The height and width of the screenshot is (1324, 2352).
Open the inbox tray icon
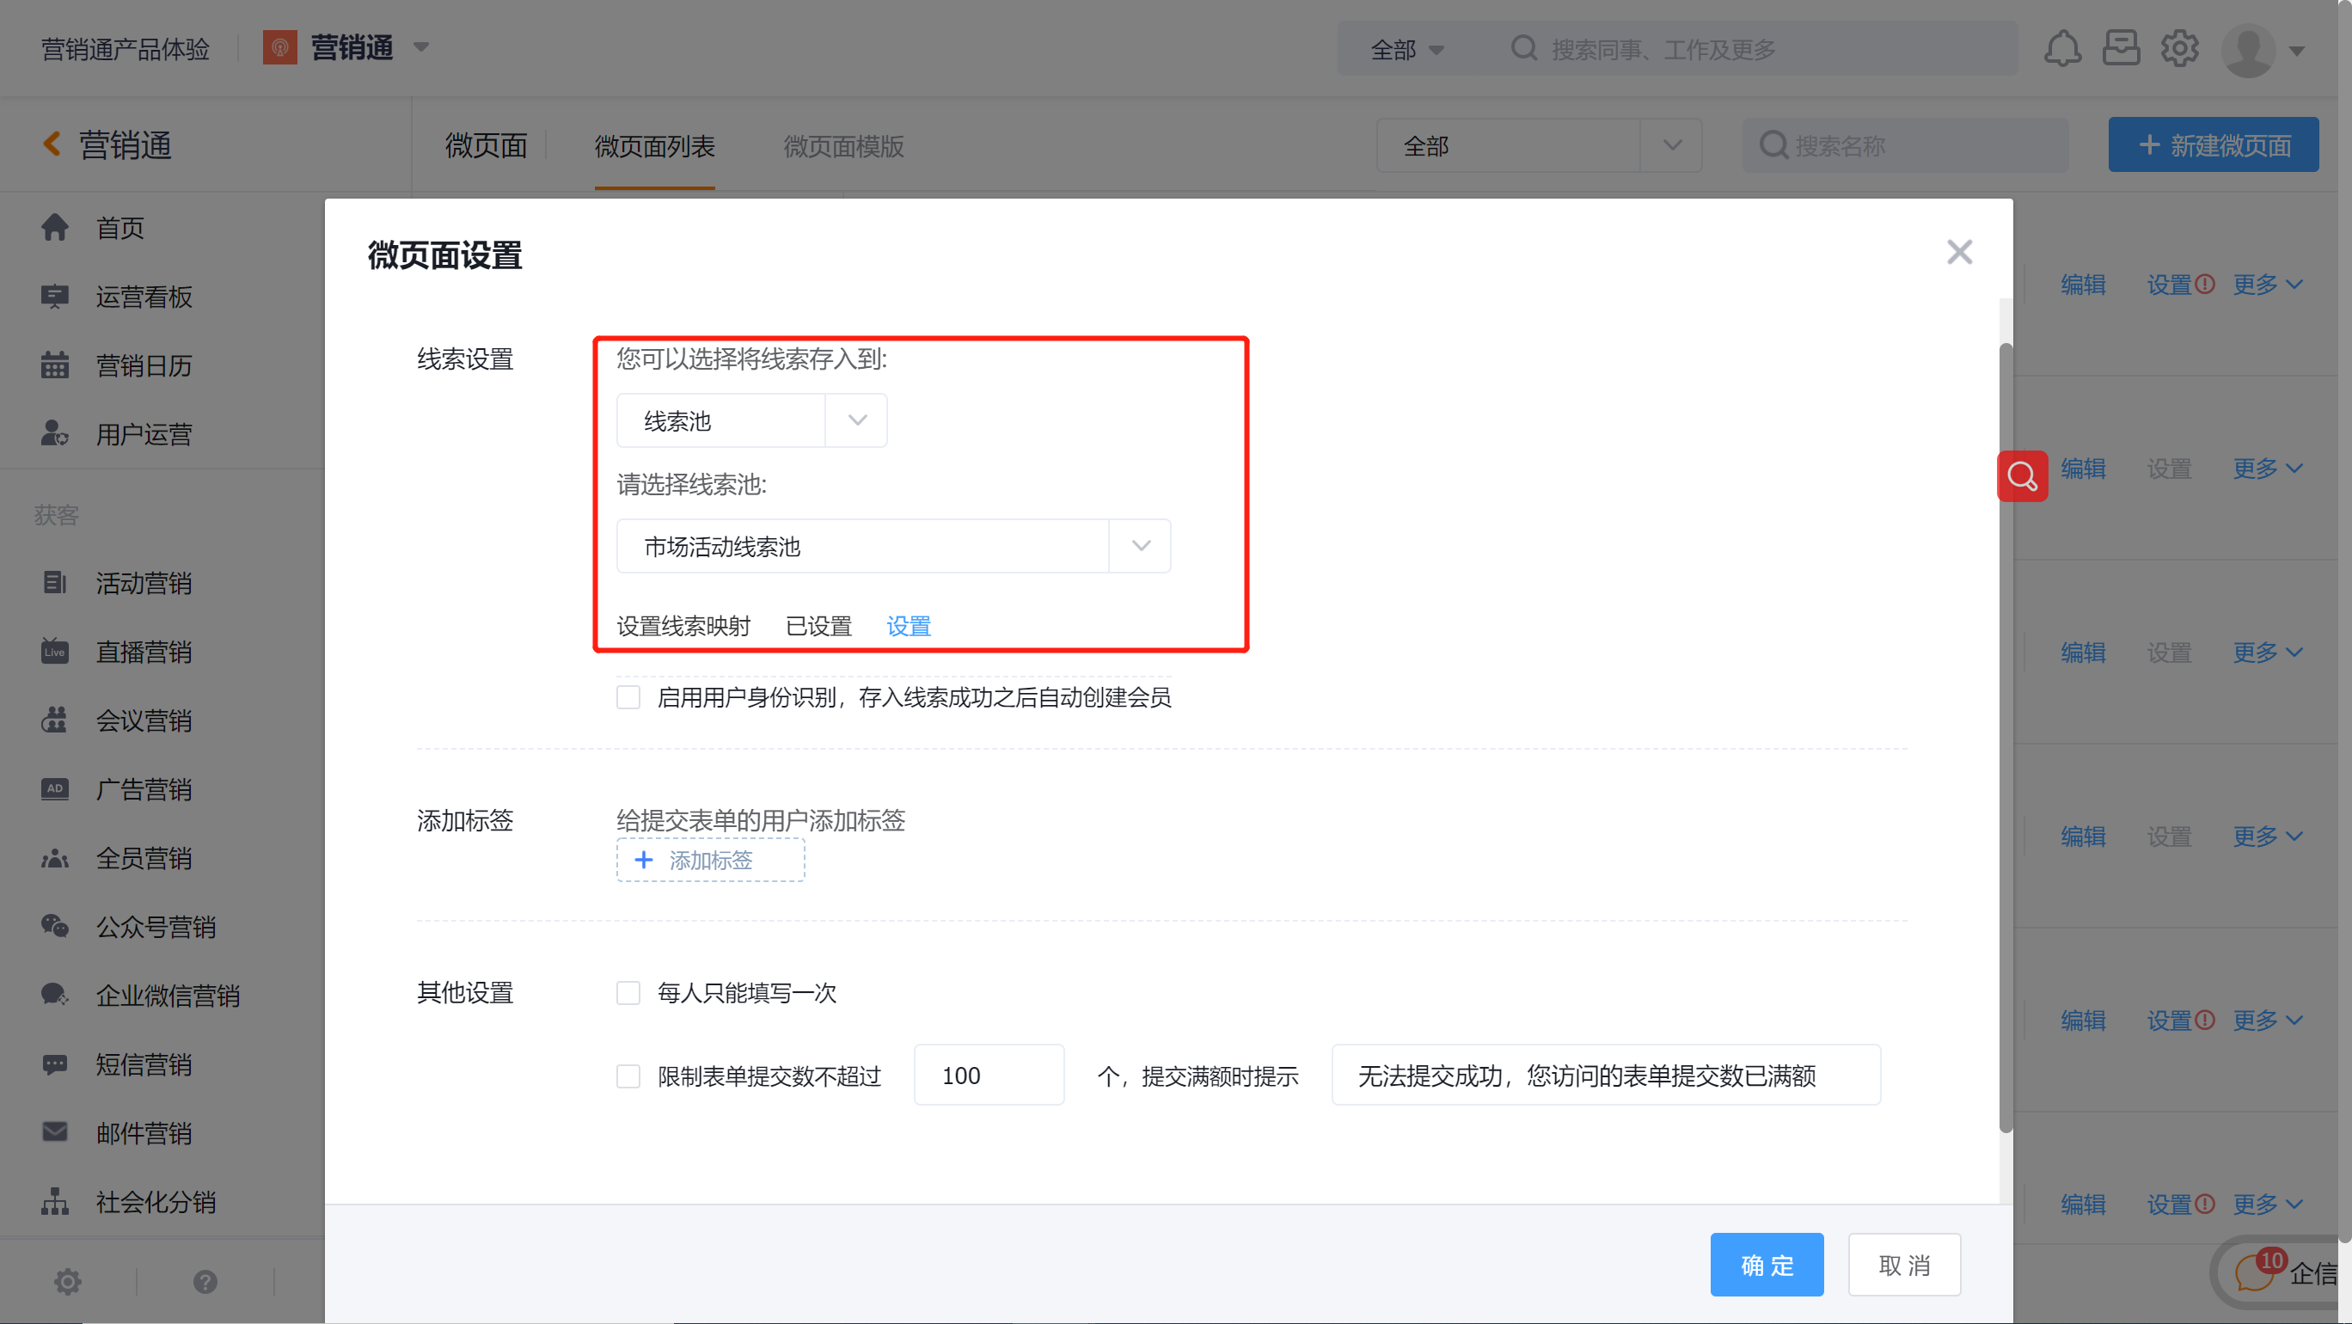[2120, 48]
